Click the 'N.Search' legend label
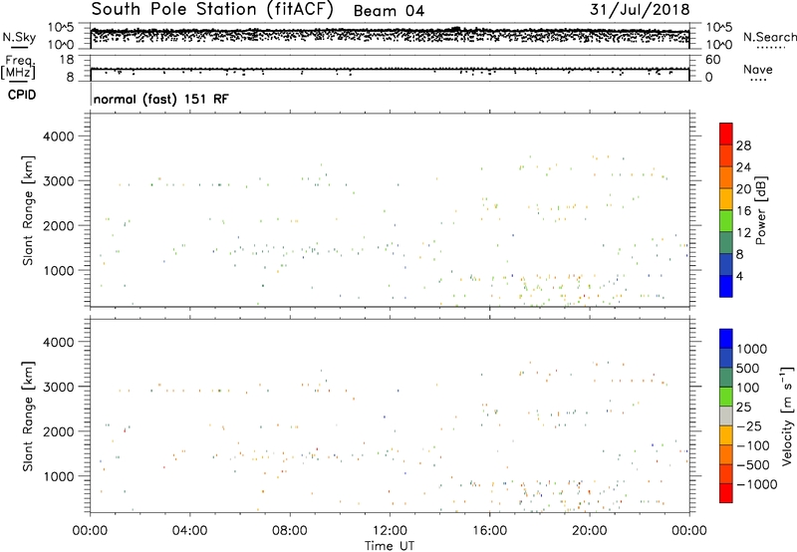The height and width of the screenshot is (552, 797). [770, 37]
